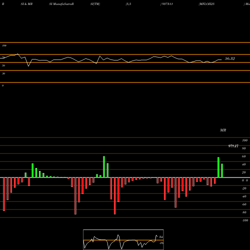This screenshot has width=250, height=250.
Task: Select the "SI MunafaSutraR" header text
Action: (x=61, y=4)
